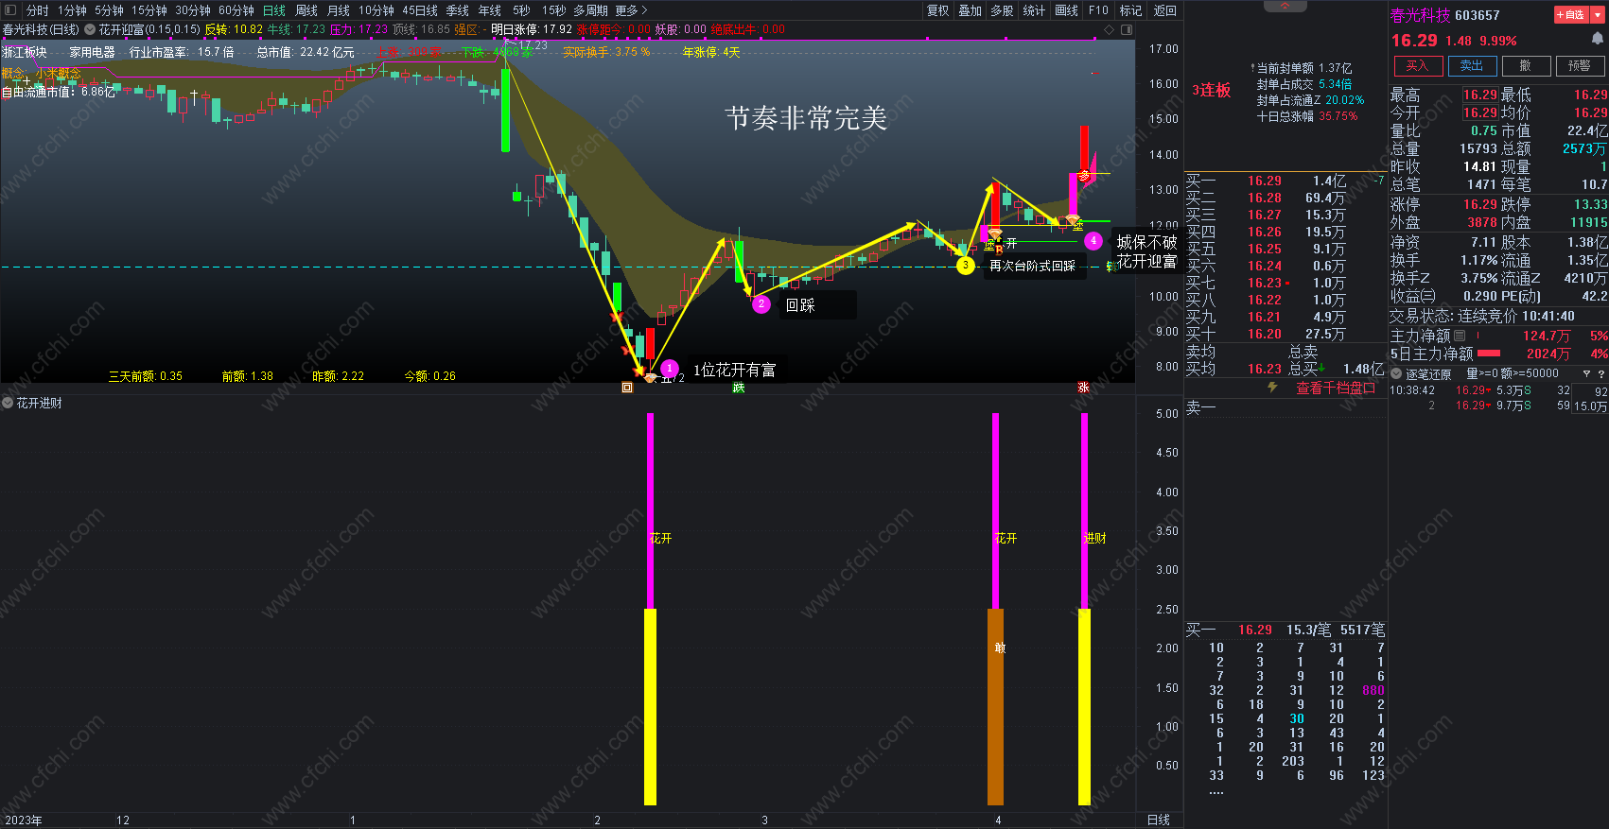
Task: Click the 买五 price 16.25 row
Action: [x=1285, y=249]
